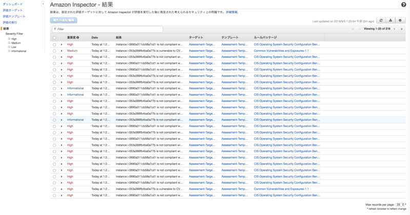Open ダッシュボード in the sidebar
The width and height of the screenshot is (410, 215).
(x=12, y=4)
